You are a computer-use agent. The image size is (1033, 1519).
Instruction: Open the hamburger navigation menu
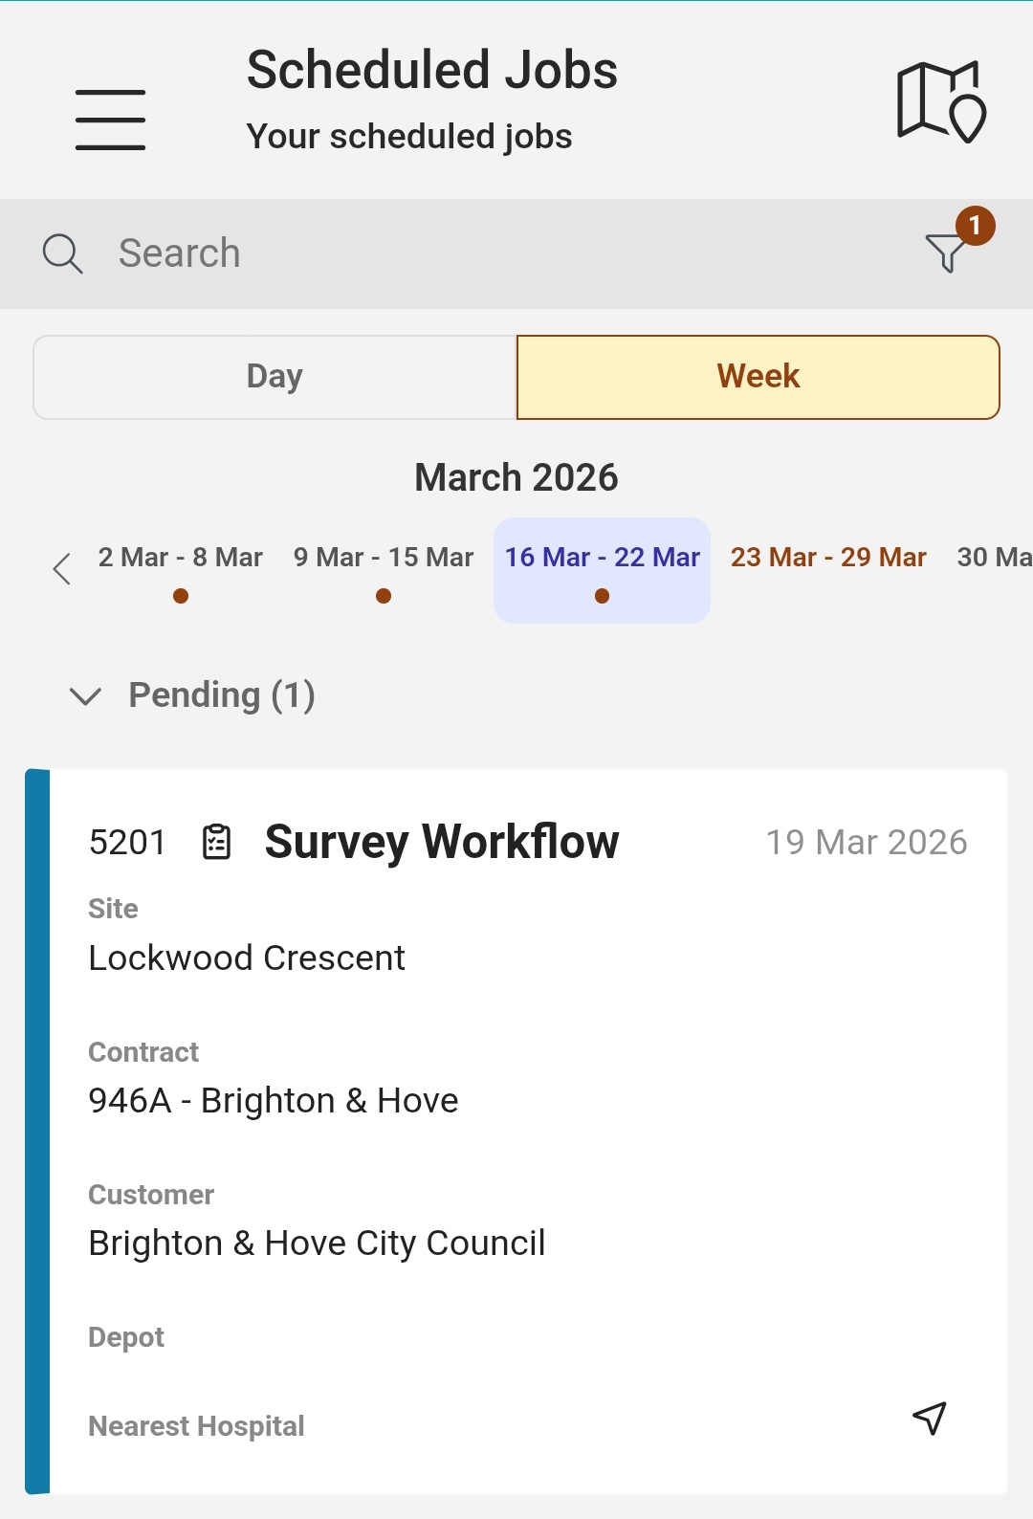[111, 120]
